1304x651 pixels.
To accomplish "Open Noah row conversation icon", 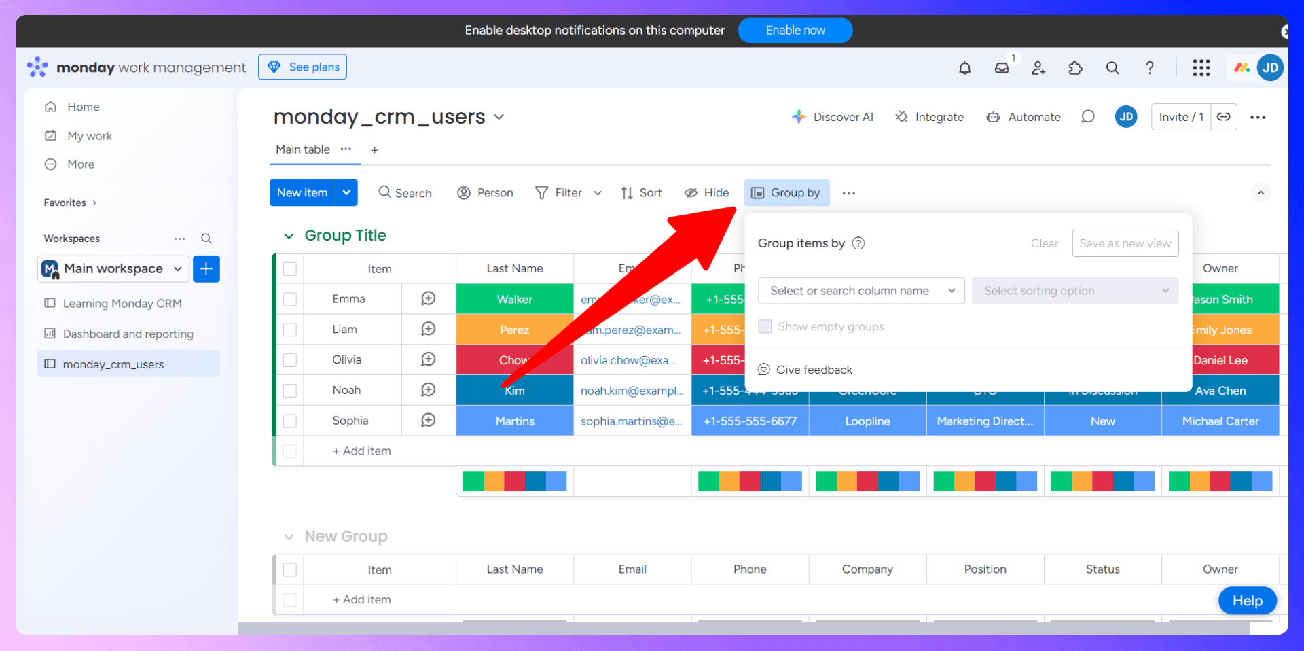I will 428,390.
